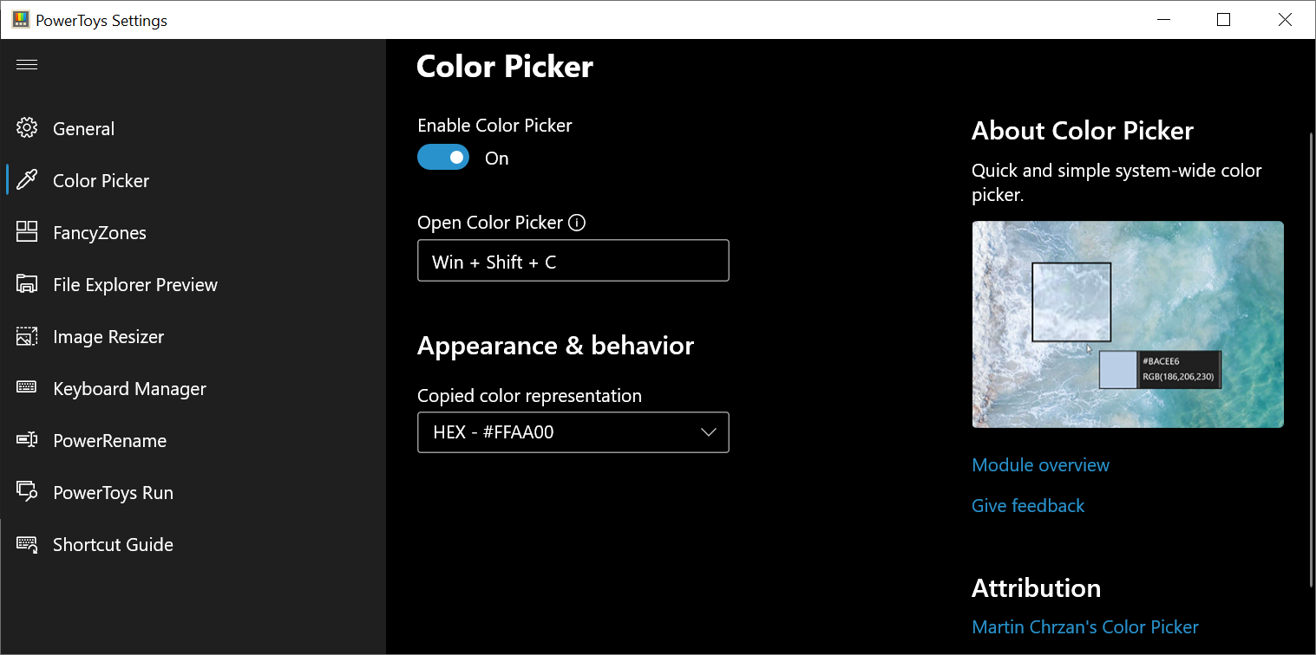Click the PowerToys Run icon

click(26, 492)
